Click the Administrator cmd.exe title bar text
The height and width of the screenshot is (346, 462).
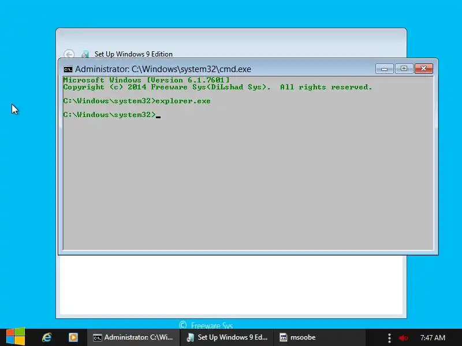point(163,69)
